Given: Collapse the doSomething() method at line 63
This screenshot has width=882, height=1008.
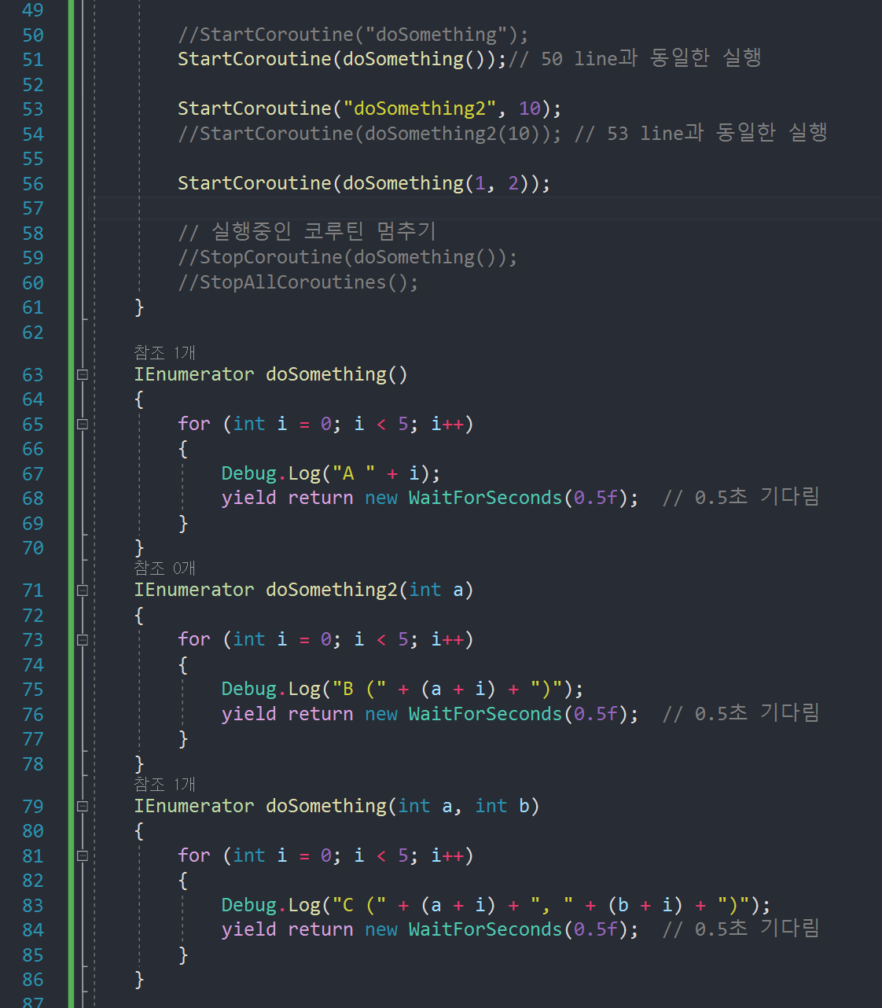Looking at the screenshot, I should tap(82, 375).
